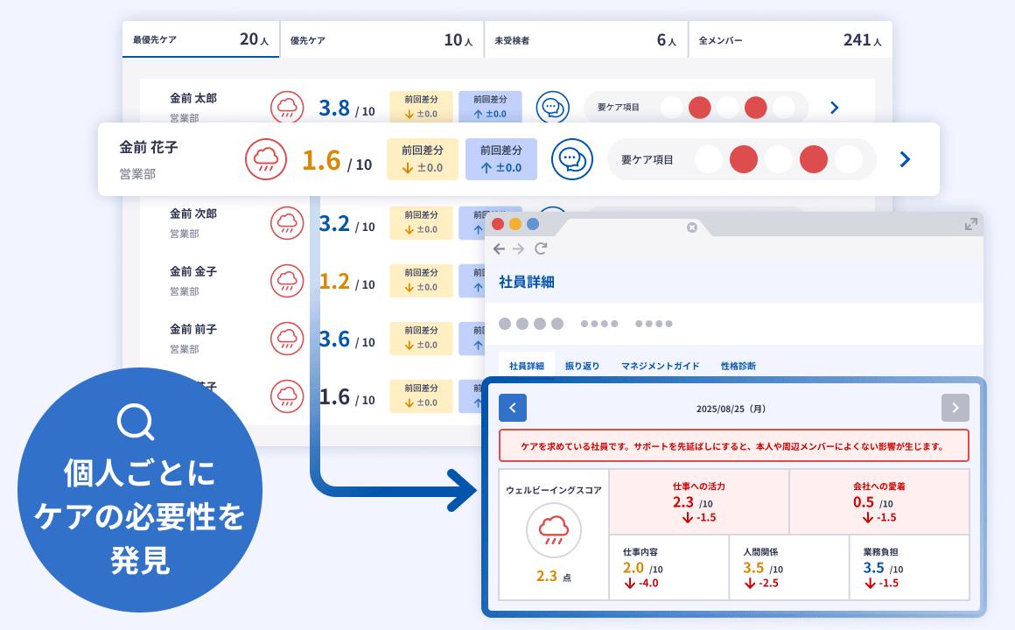Click browser reload icon
The width and height of the screenshot is (1015, 630).
[x=541, y=248]
